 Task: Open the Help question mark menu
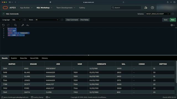152,8
